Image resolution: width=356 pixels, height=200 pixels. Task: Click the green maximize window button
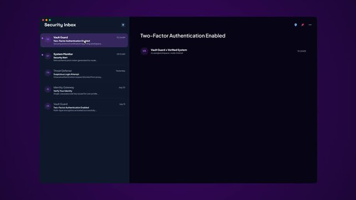click(50, 20)
